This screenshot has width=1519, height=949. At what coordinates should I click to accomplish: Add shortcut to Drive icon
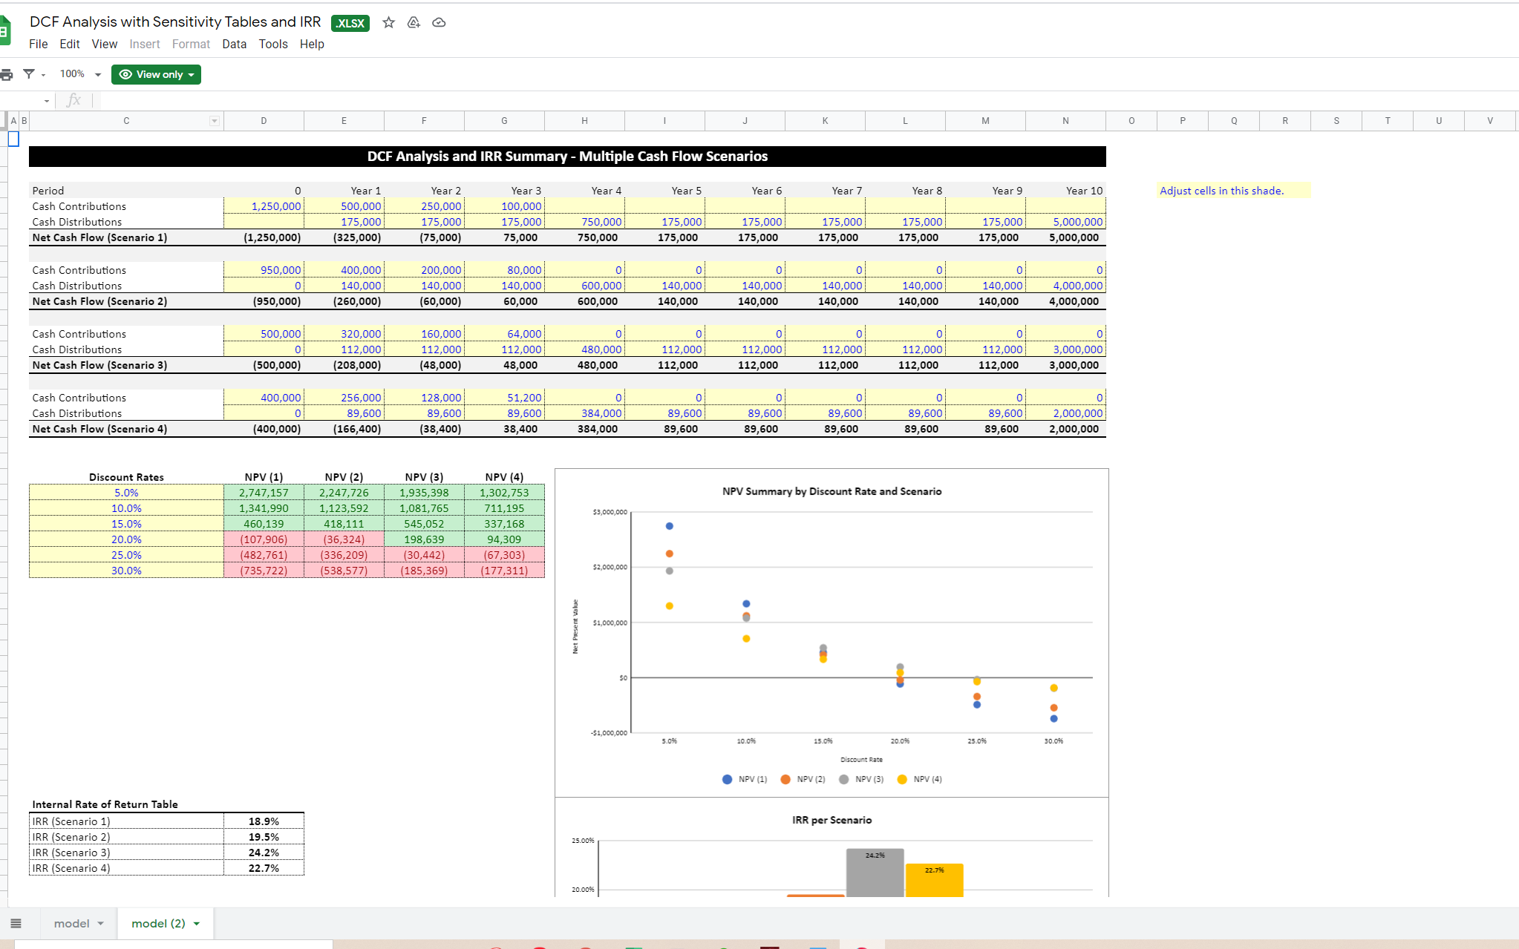(414, 22)
